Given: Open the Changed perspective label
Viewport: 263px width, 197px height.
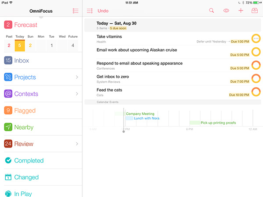Looking at the screenshot, I should click(x=26, y=177).
